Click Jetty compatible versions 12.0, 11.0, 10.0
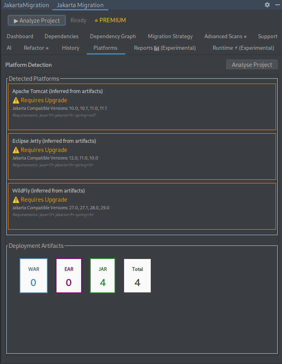 pyautogui.click(x=55, y=158)
